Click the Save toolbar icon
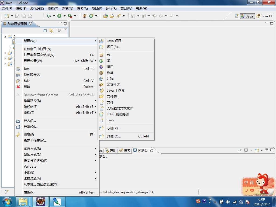The image size is (276, 207). [x=17, y=16]
